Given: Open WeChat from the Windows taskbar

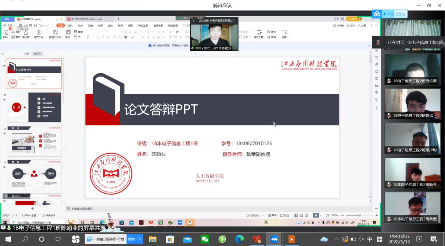Looking at the screenshot, I should (205, 239).
